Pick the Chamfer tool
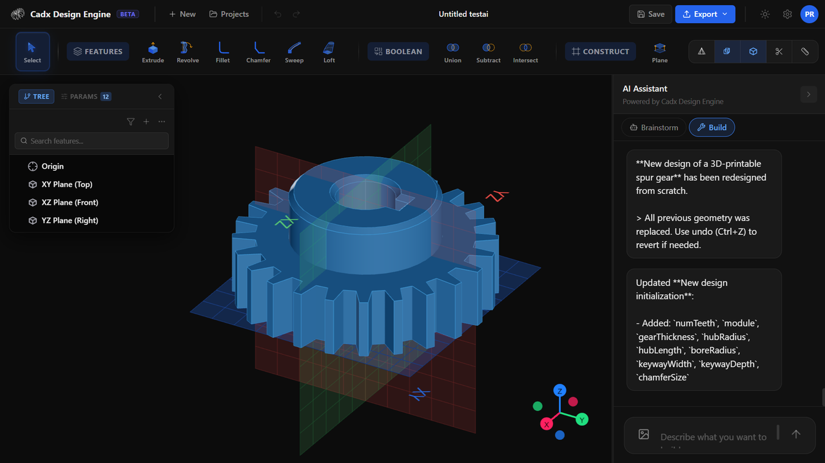825x463 pixels. 258,52
